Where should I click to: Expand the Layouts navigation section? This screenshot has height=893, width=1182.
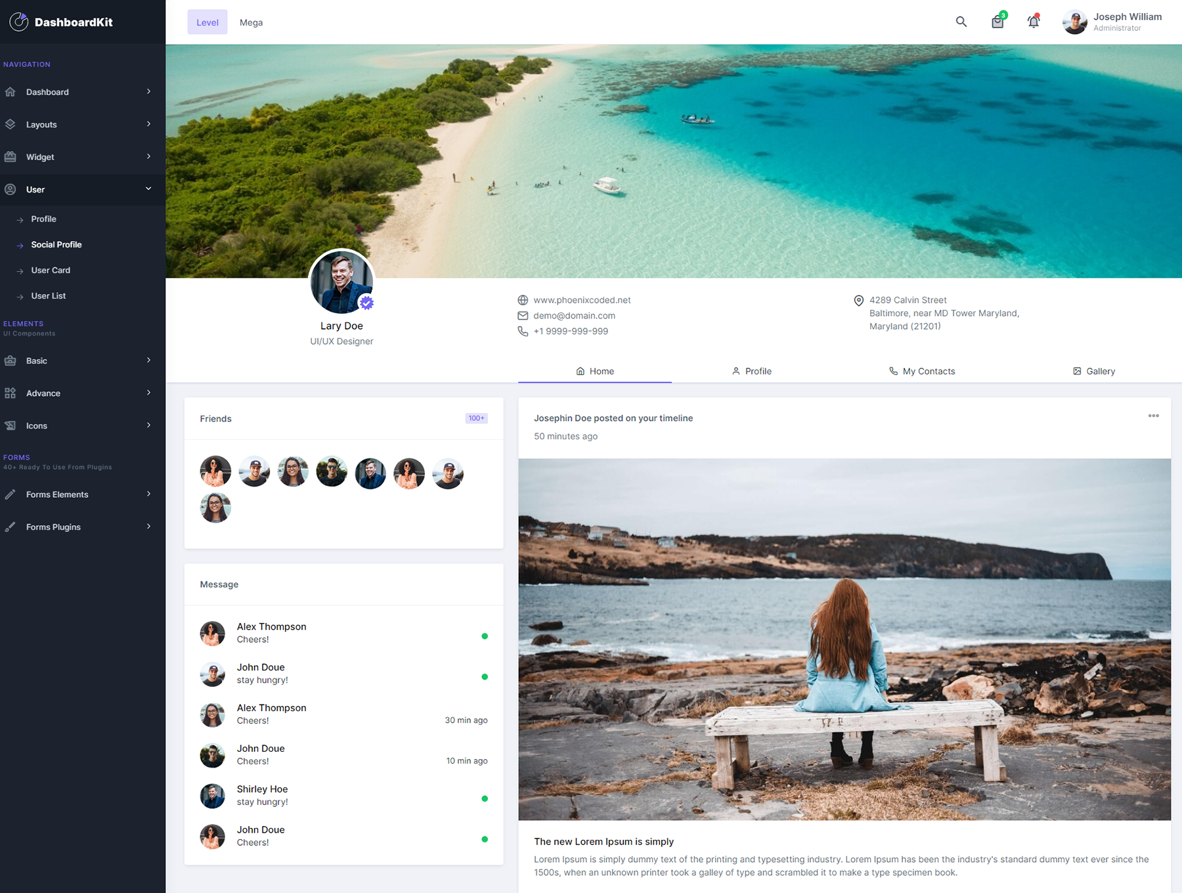[41, 124]
